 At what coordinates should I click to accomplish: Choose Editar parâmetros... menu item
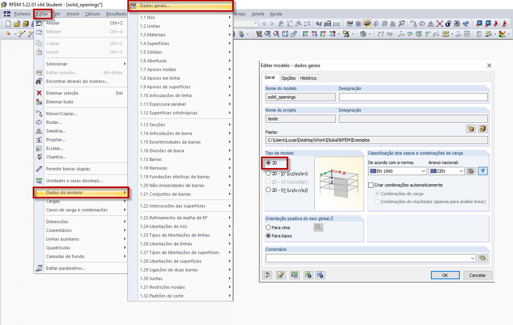(81, 268)
